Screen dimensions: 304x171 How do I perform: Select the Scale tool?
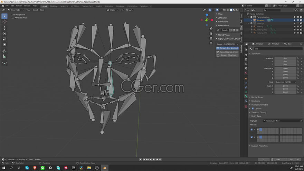coord(4,39)
